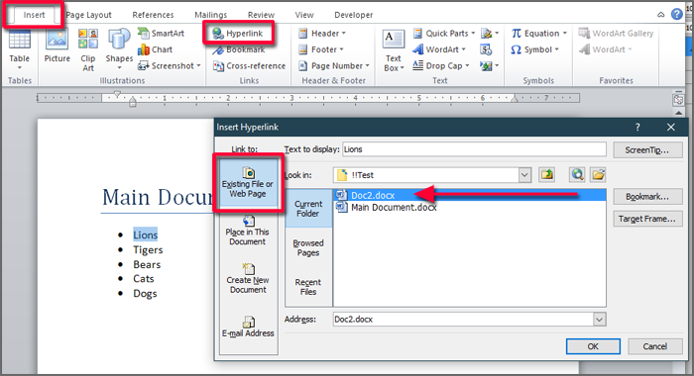Minimize the ribbon with the caret icon

[x=661, y=15]
